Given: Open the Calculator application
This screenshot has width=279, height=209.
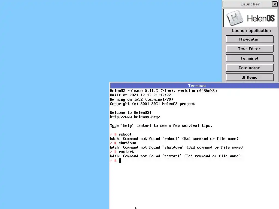Looking at the screenshot, I should coord(250,68).
